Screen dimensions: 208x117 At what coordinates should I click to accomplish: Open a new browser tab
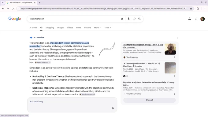(39, 3)
